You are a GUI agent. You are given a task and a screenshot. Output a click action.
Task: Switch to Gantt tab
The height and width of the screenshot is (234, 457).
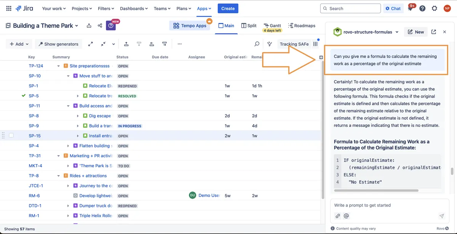(272, 26)
